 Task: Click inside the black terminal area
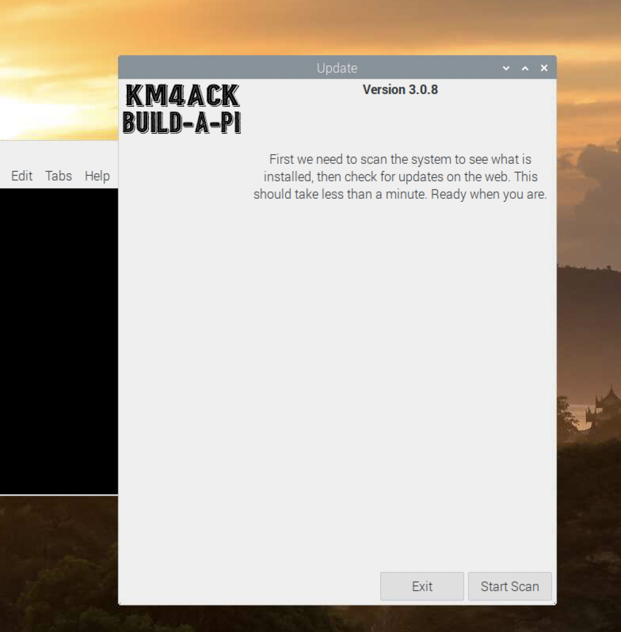pyautogui.click(x=58, y=343)
